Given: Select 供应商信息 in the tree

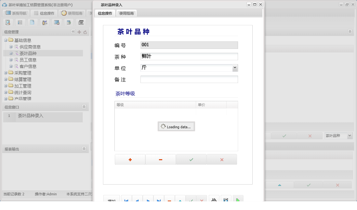Looking at the screenshot, I should click(x=30, y=47).
